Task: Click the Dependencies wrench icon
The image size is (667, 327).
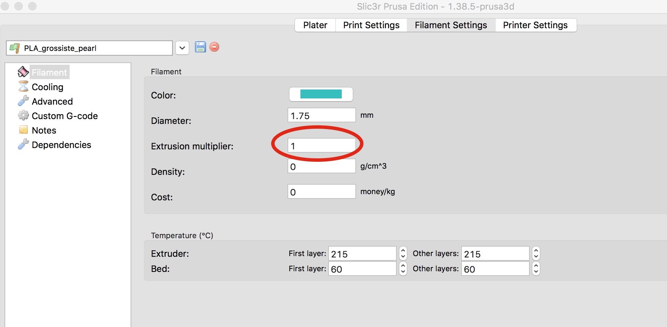Action: [x=23, y=144]
